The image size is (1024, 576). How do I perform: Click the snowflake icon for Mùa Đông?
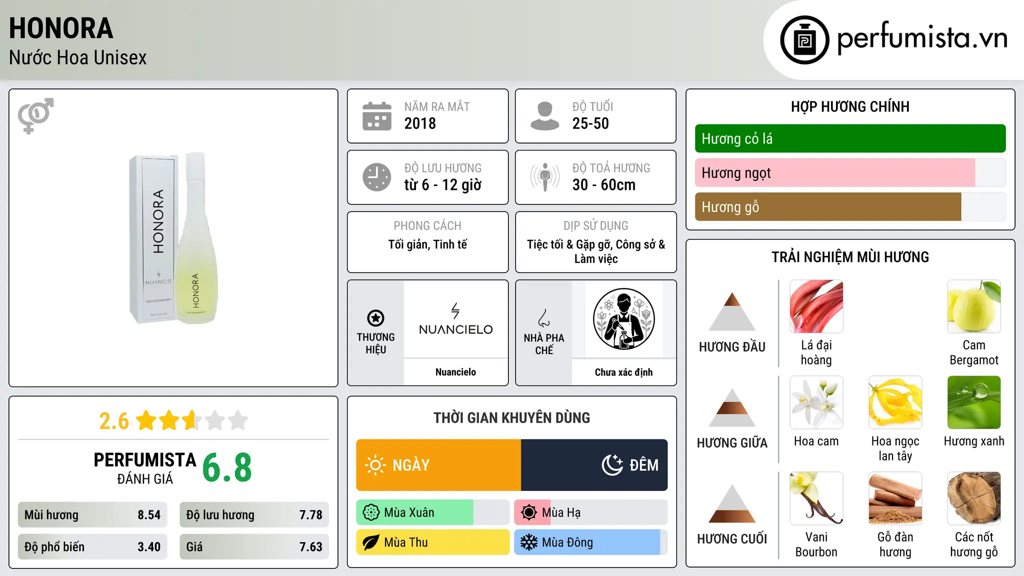coord(529,542)
